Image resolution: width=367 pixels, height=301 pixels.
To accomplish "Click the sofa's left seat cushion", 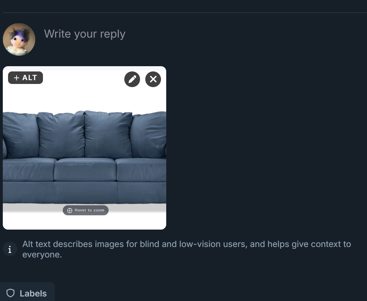I will click(x=28, y=169).
